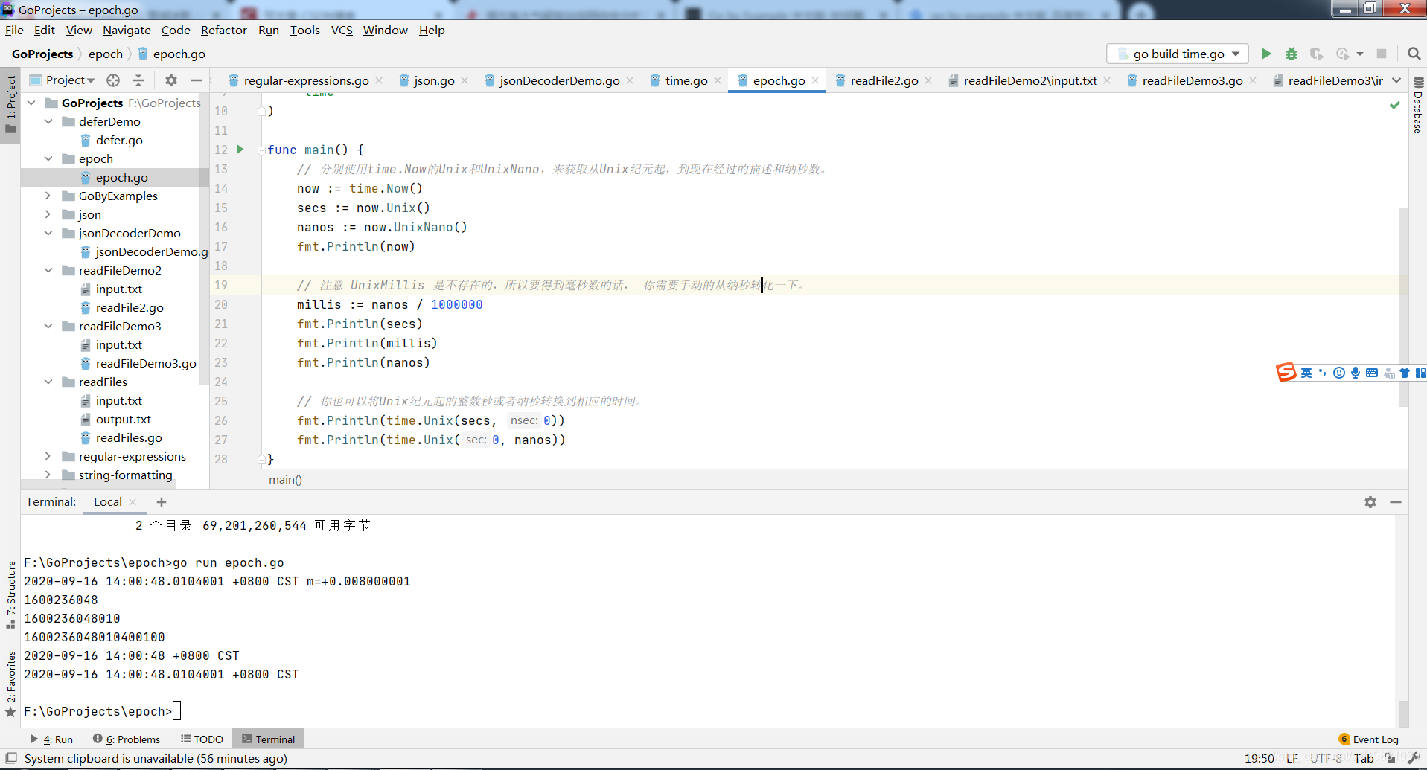Open the File menu
Image resolution: width=1427 pixels, height=770 pixels.
pos(14,30)
